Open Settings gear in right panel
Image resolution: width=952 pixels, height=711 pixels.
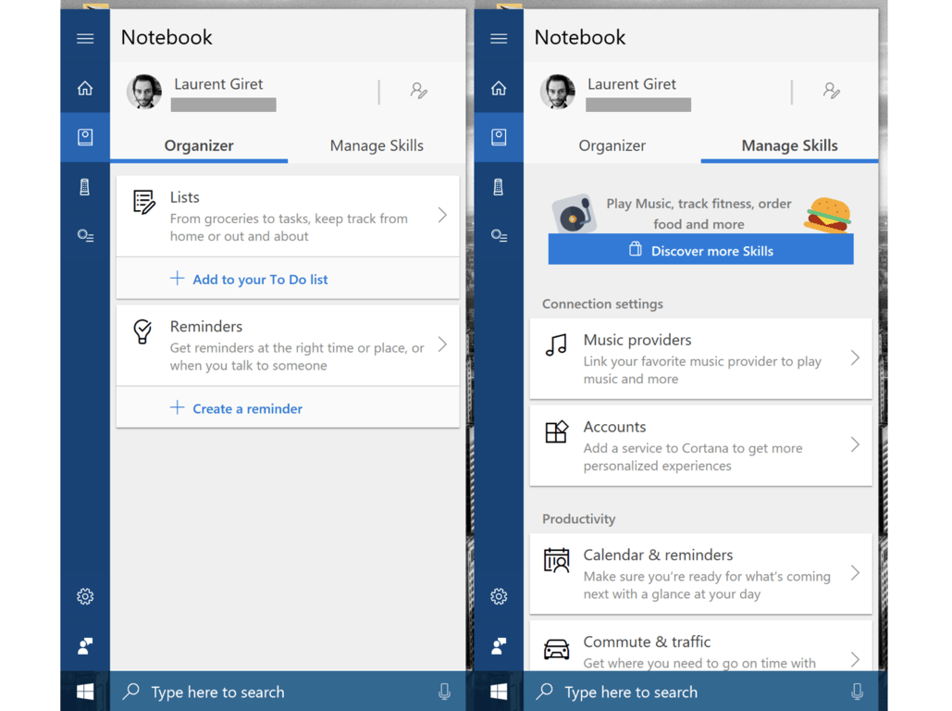tap(499, 596)
